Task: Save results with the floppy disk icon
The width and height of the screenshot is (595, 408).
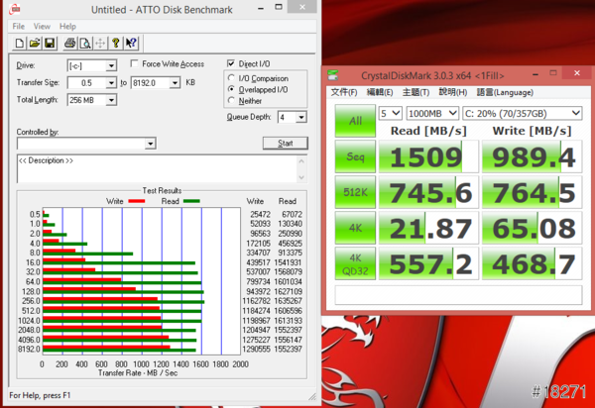Action: pyautogui.click(x=49, y=43)
